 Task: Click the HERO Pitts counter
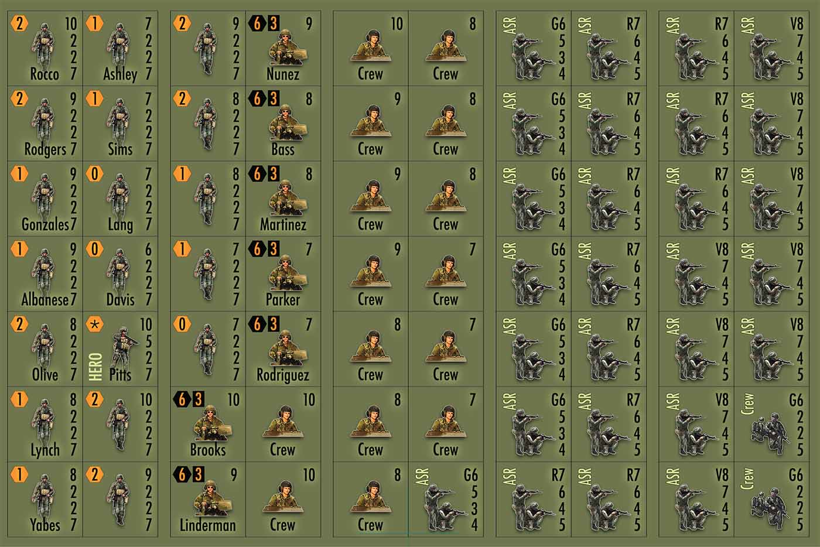click(120, 349)
